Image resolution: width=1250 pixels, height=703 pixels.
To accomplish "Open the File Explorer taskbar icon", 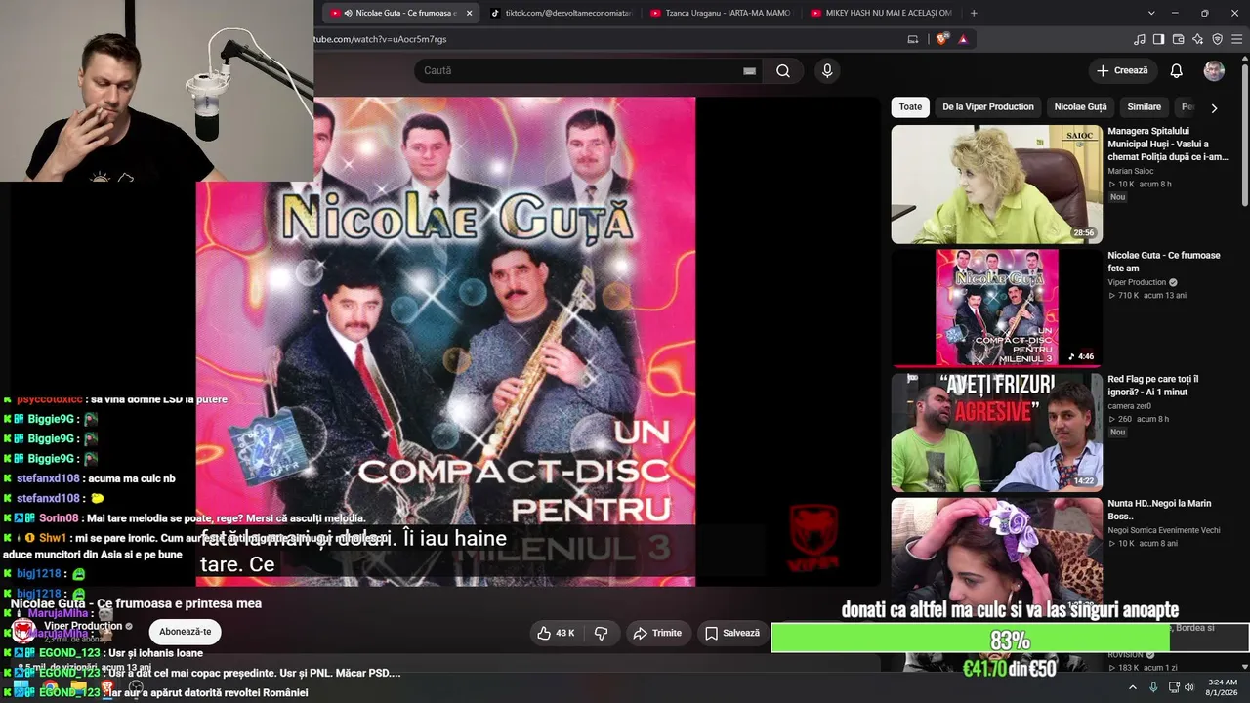I will click(79, 688).
